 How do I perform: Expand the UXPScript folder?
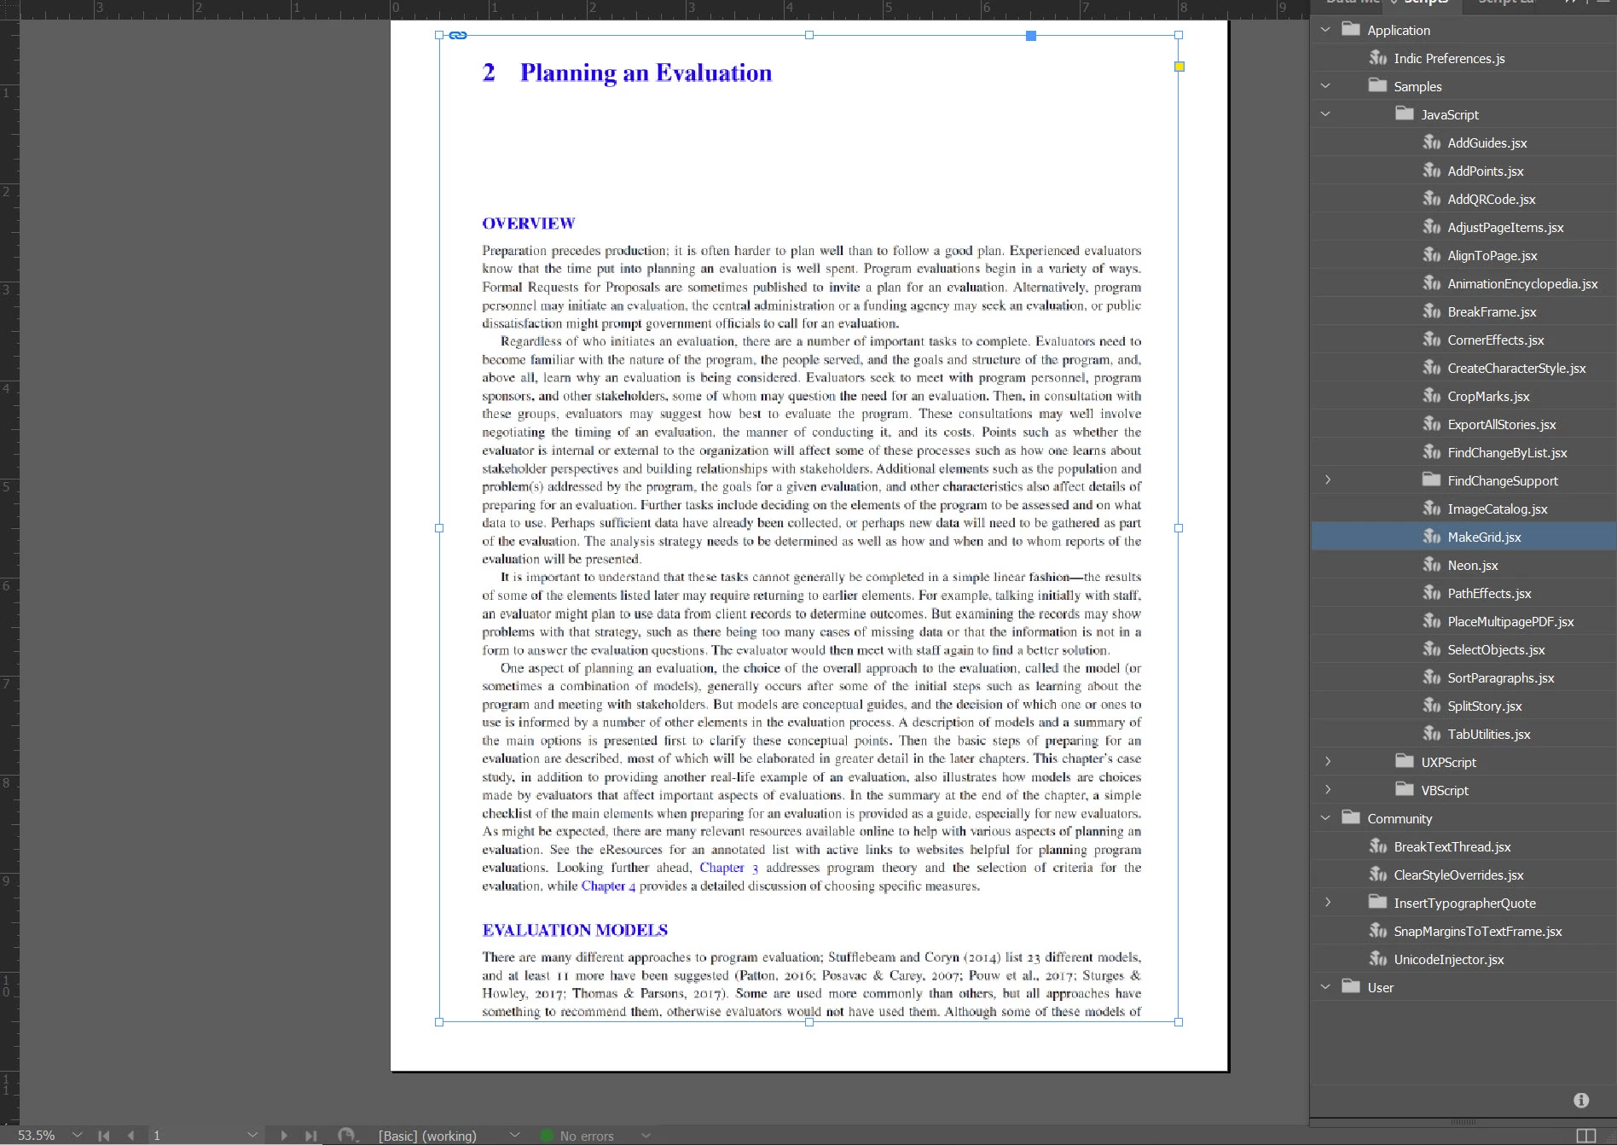(x=1328, y=762)
